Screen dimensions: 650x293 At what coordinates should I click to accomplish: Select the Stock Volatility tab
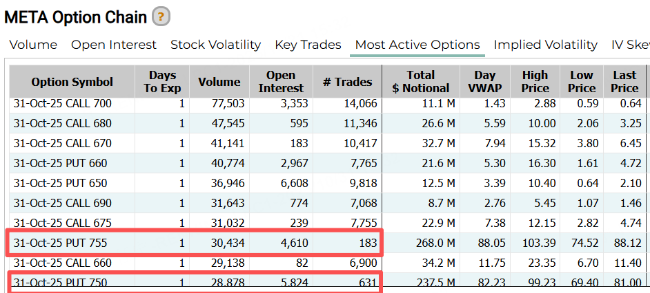point(215,45)
